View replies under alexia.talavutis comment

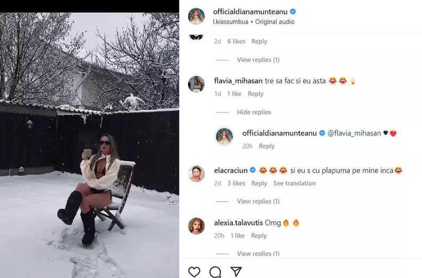[x=258, y=253]
